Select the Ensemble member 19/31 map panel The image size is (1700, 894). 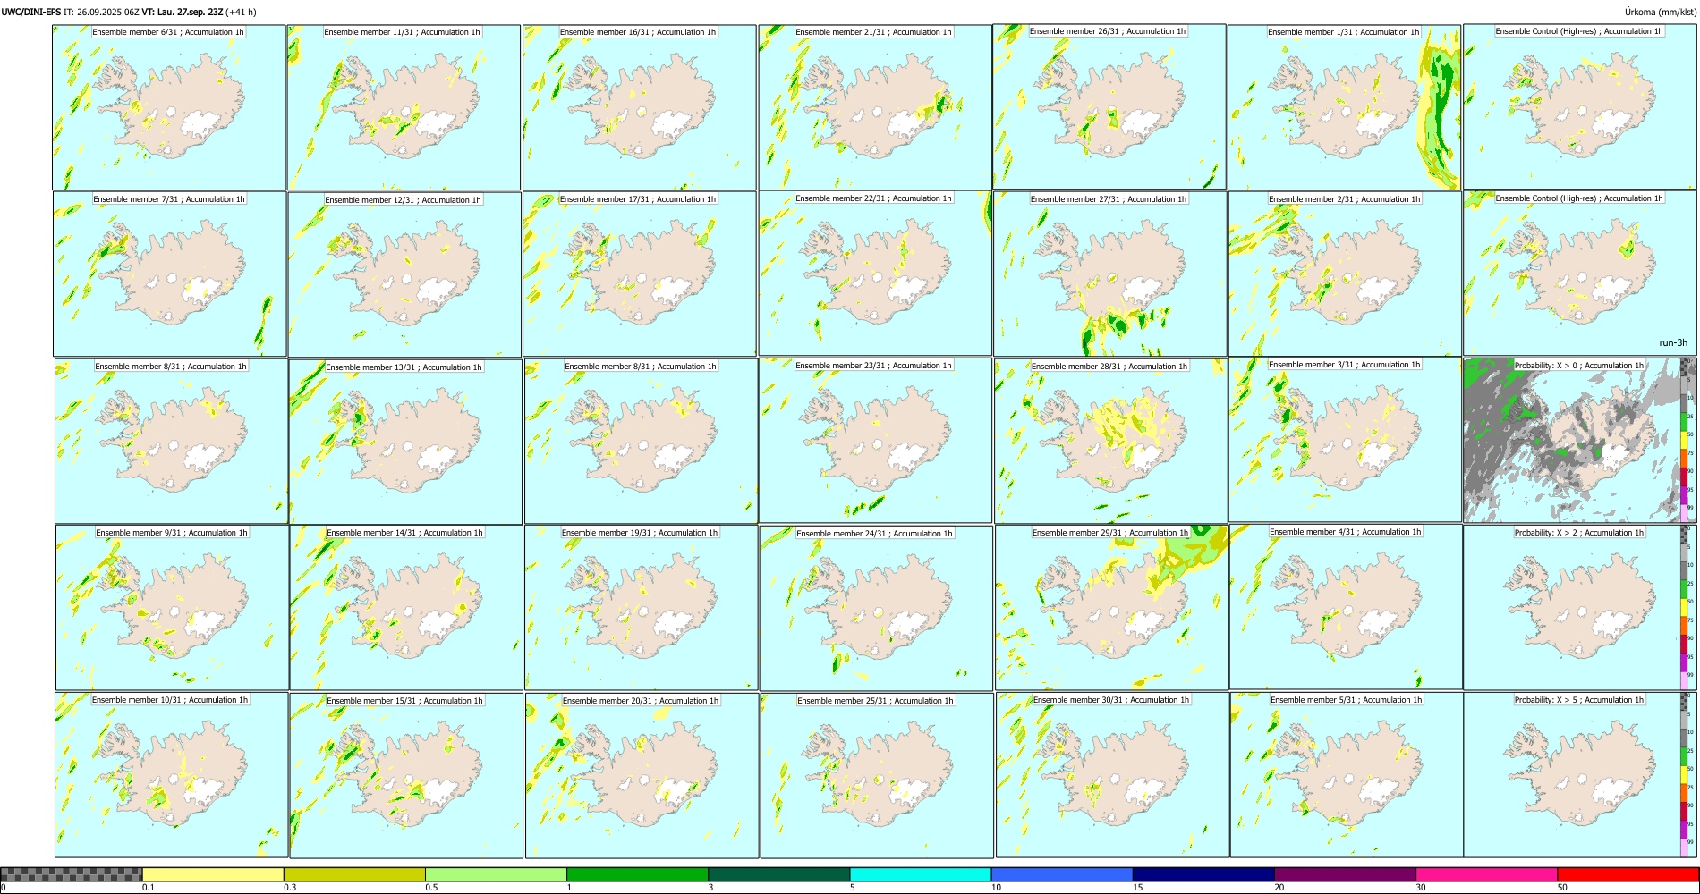pos(642,608)
